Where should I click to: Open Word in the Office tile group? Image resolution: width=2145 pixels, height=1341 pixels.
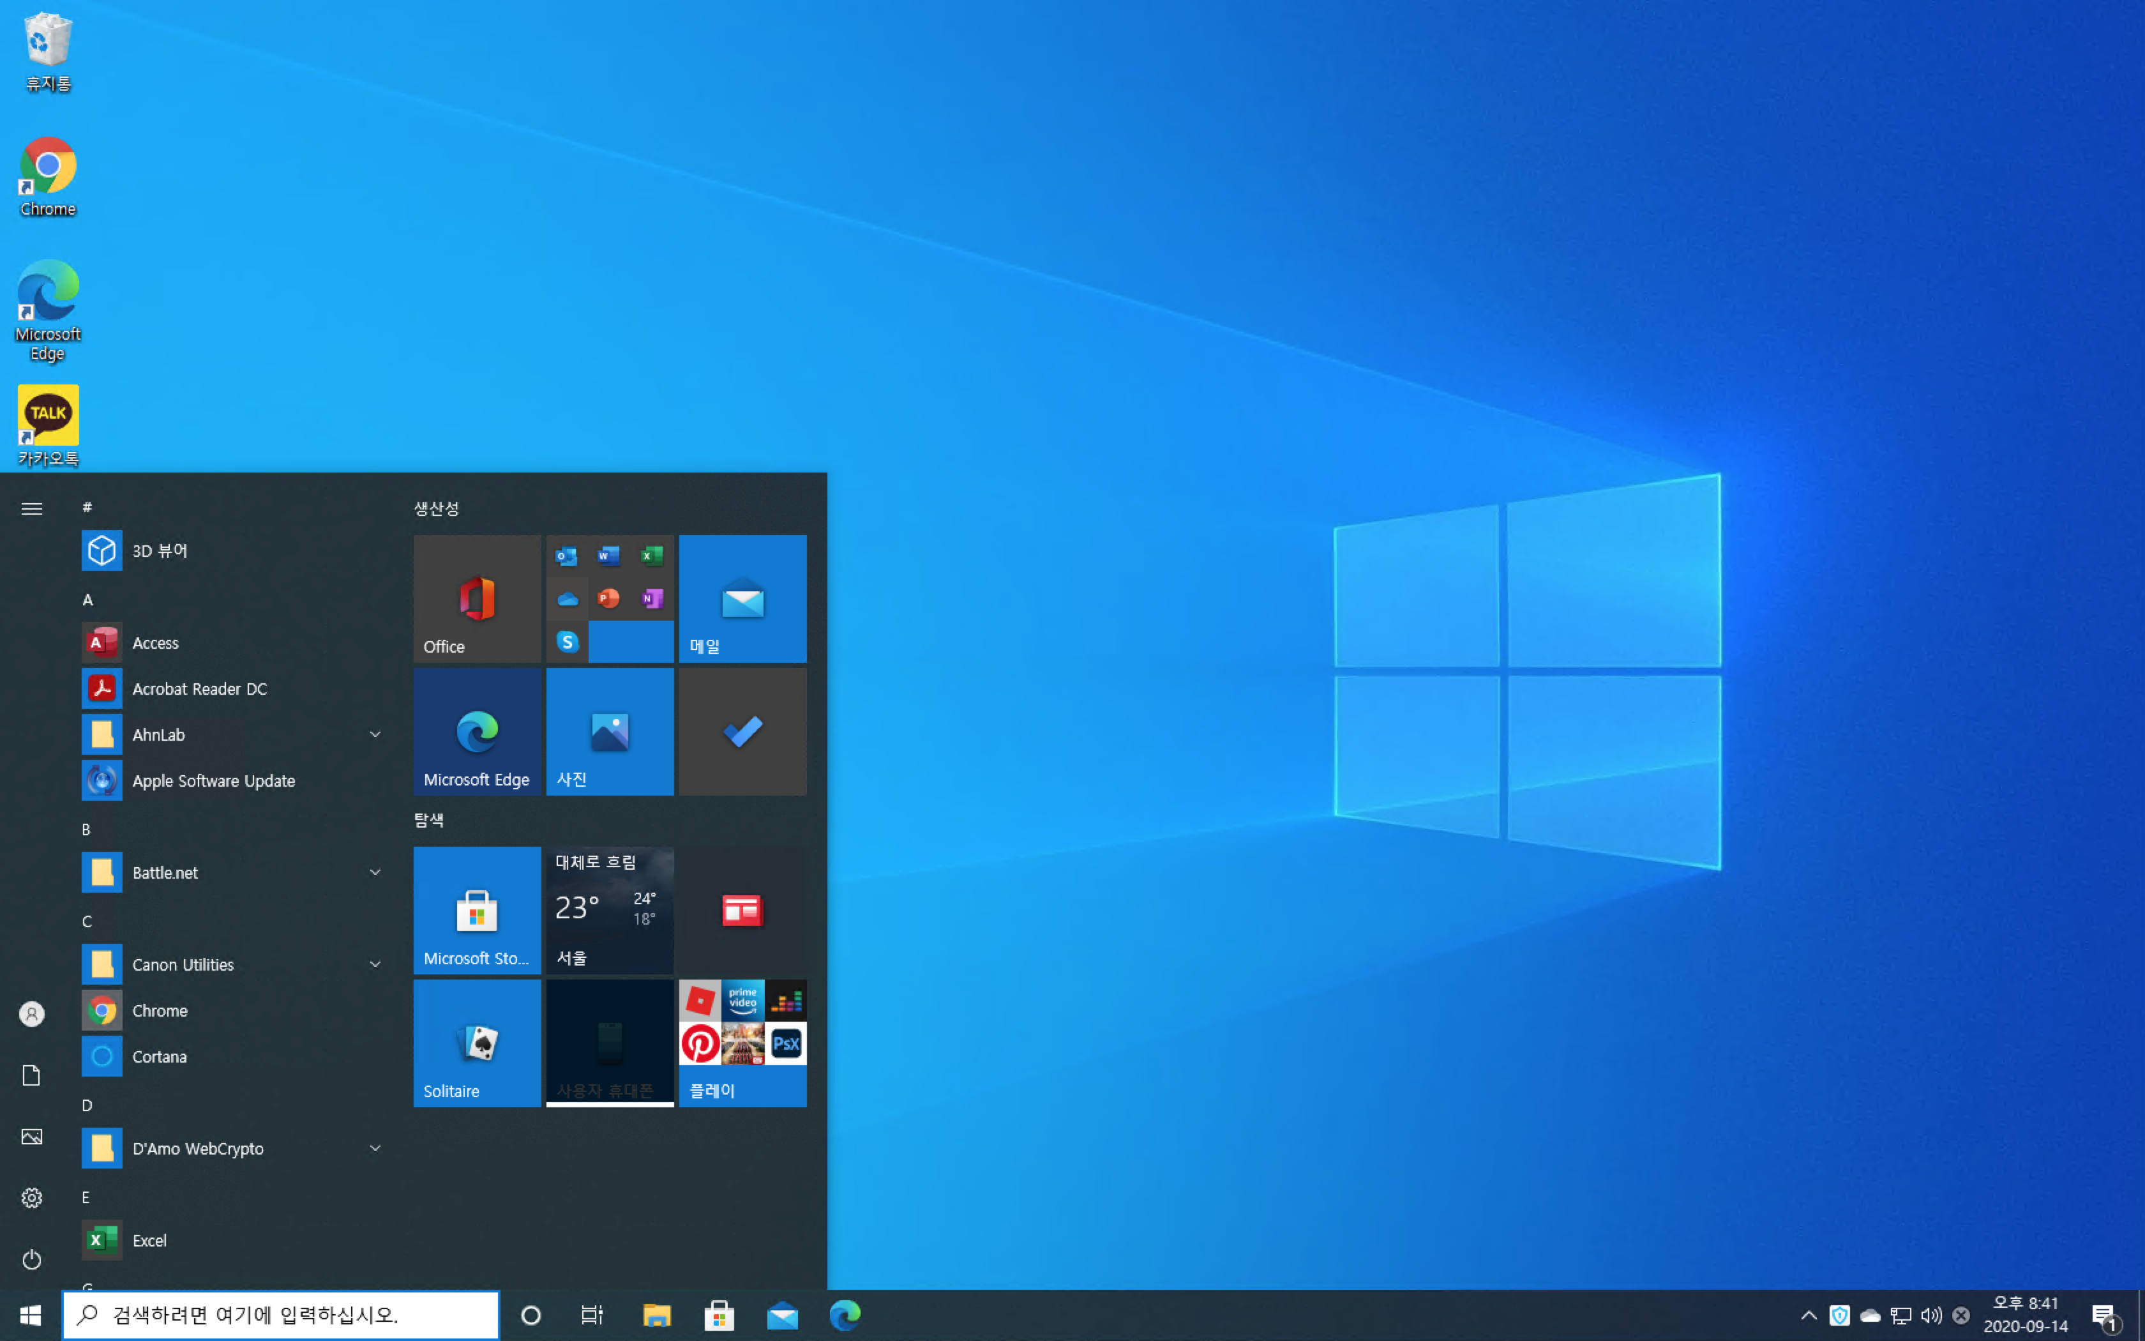pyautogui.click(x=609, y=556)
